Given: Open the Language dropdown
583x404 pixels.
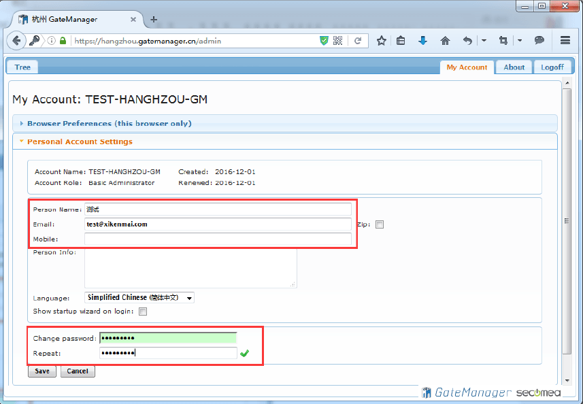Looking at the screenshot, I should pyautogui.click(x=139, y=297).
